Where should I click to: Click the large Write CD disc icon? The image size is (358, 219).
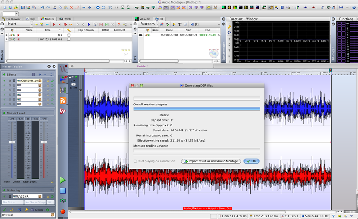(214, 53)
